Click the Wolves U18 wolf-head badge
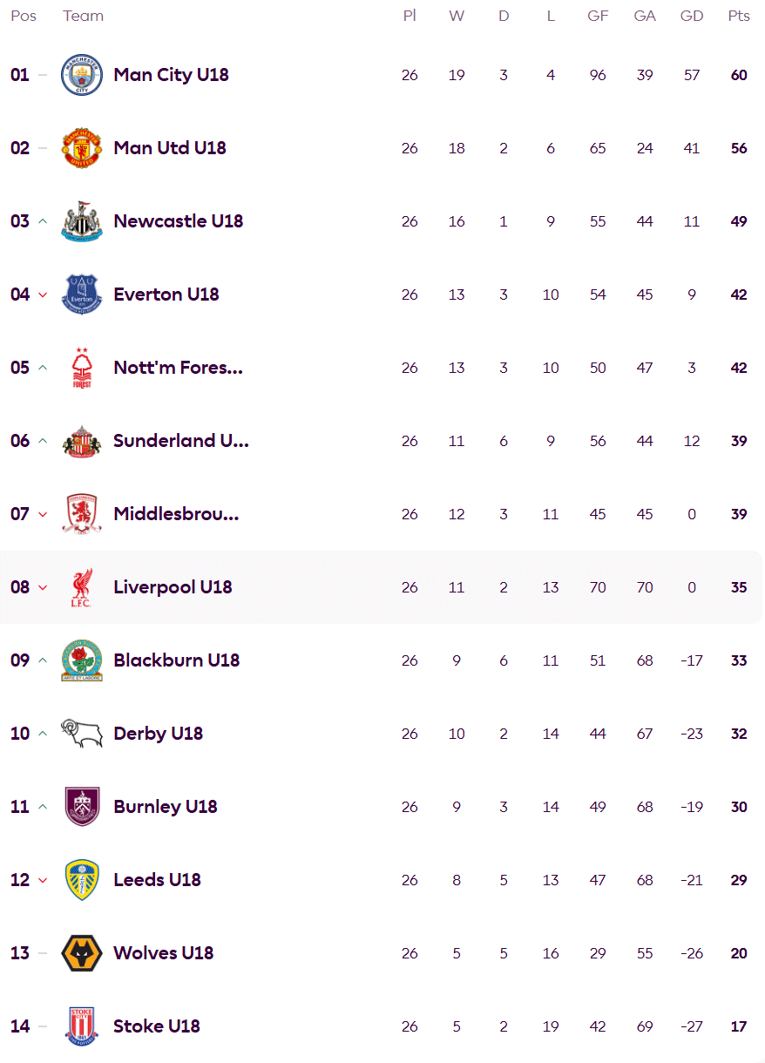The image size is (765, 1063). tap(82, 953)
